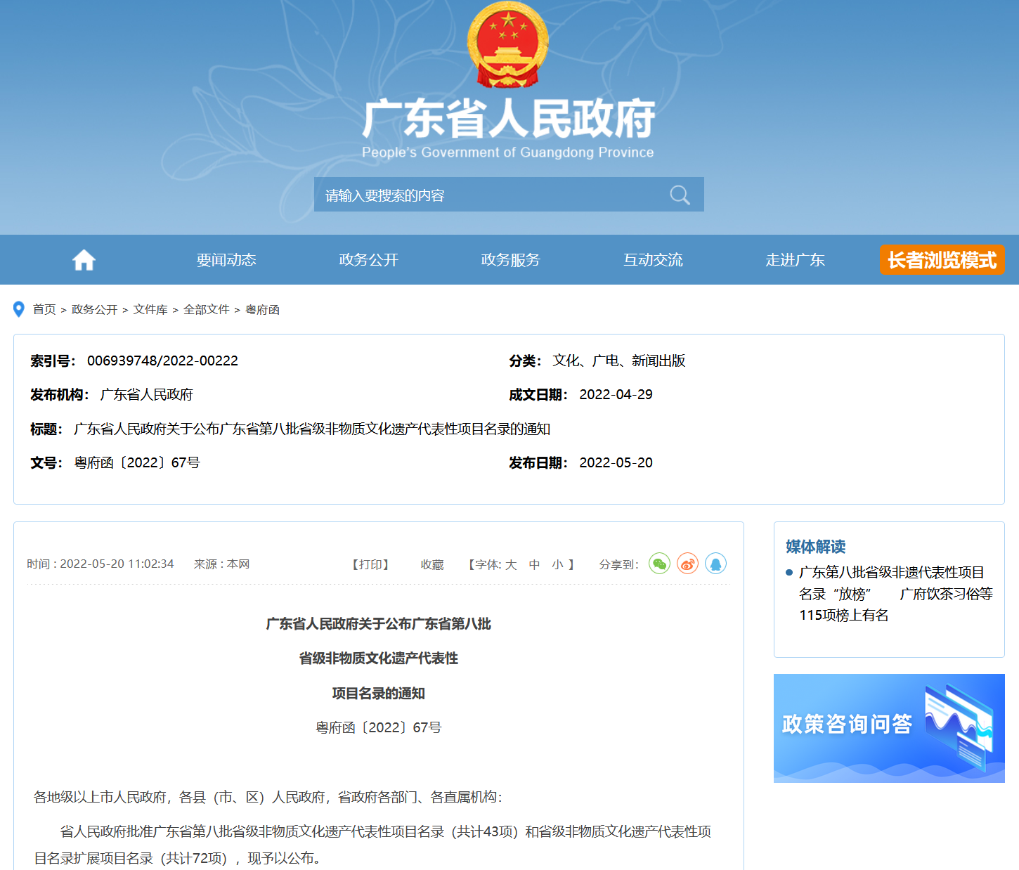Open the 政务公开 navigation menu
This screenshot has width=1019, height=870.
[368, 260]
